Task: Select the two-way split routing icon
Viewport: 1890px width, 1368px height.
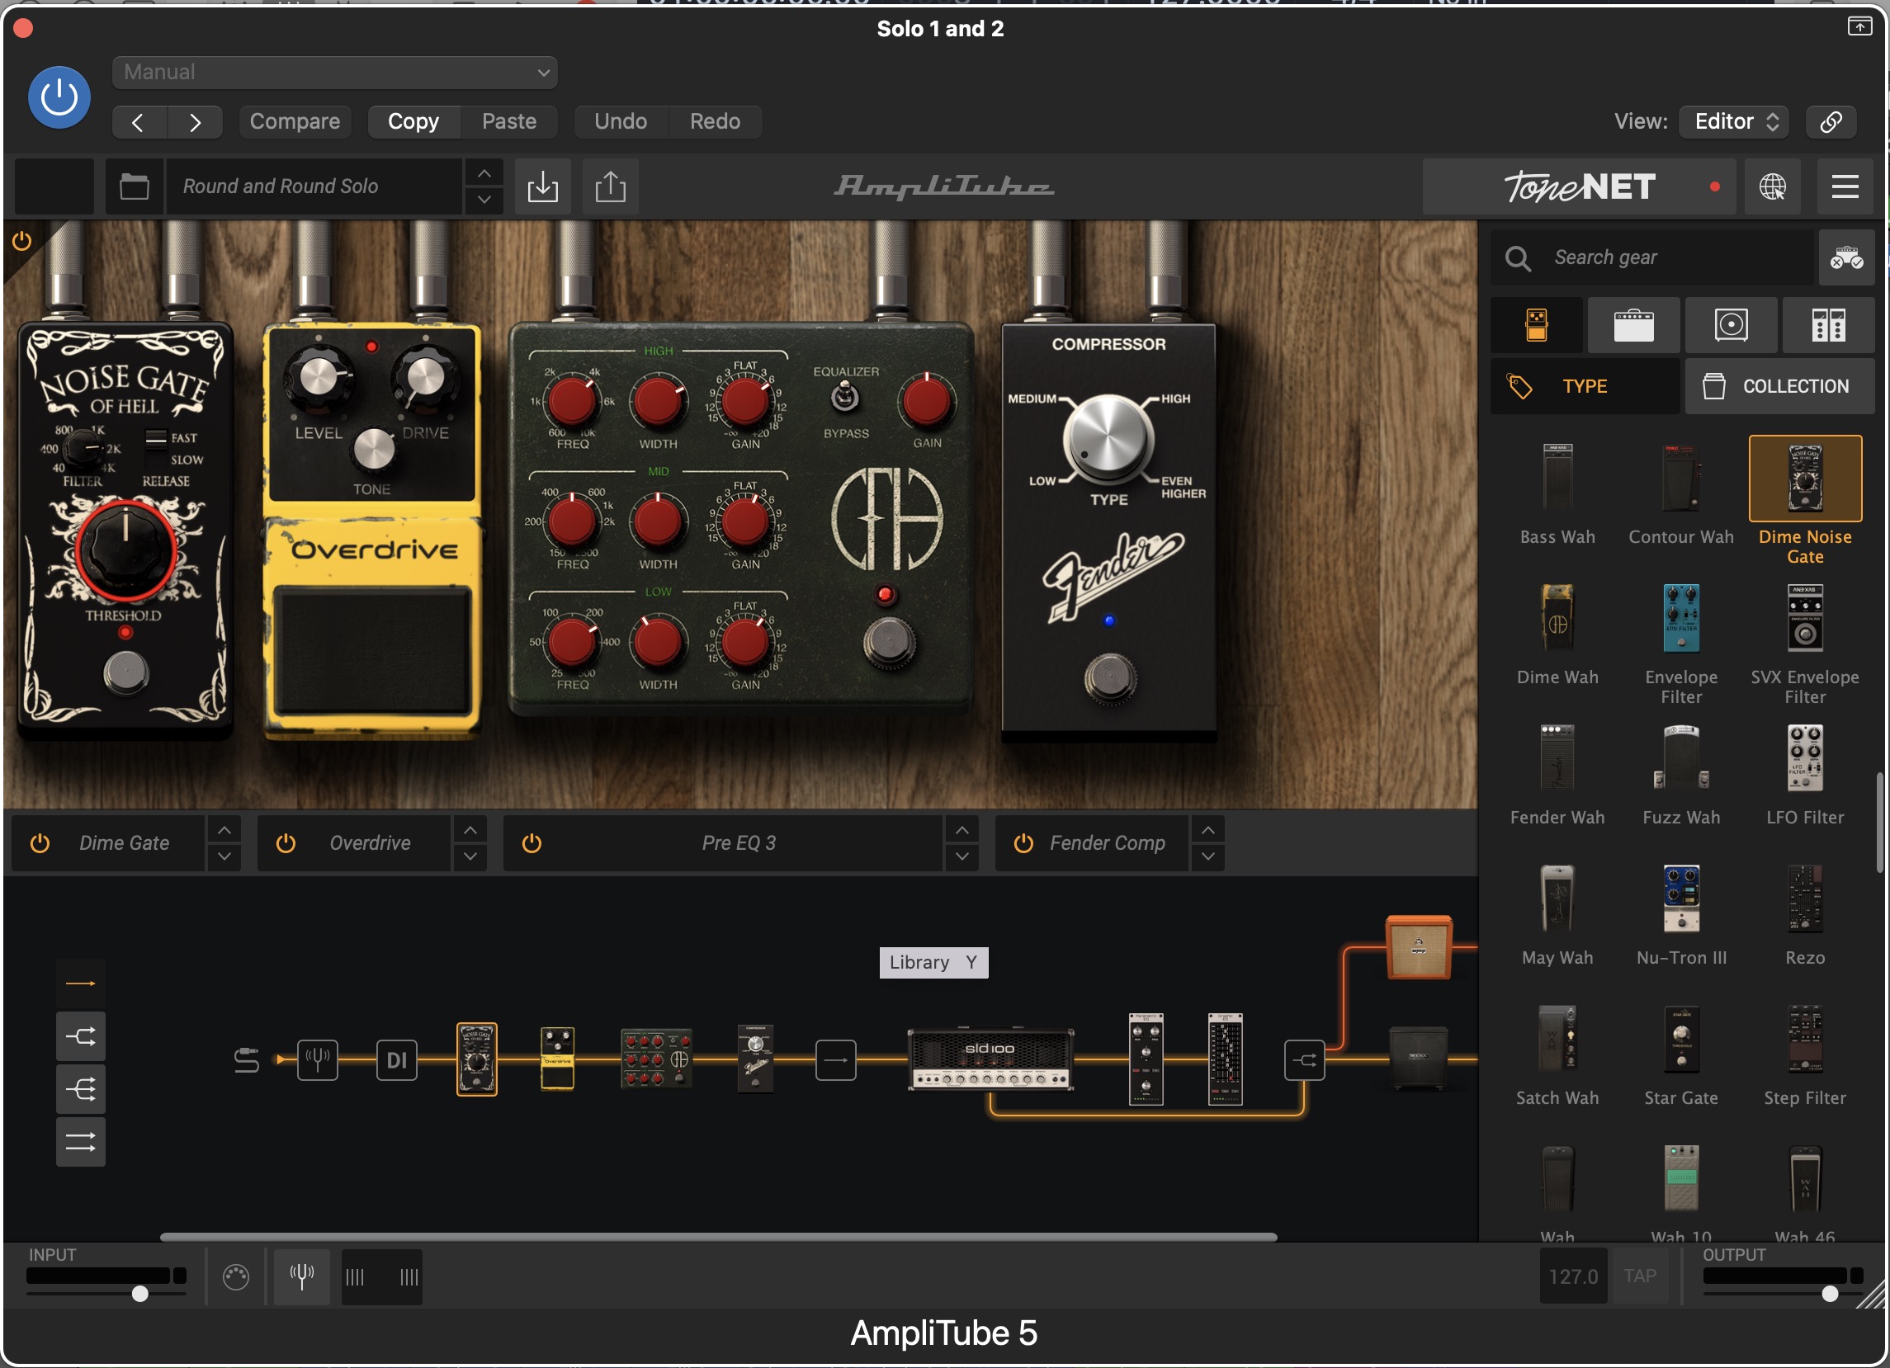Action: tap(81, 1036)
